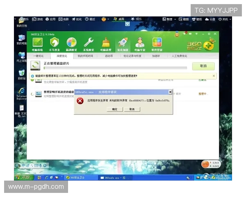The image size is (246, 197).
Task: Open the 新建 文本文档 txt desktop file
Action: coord(21,111)
